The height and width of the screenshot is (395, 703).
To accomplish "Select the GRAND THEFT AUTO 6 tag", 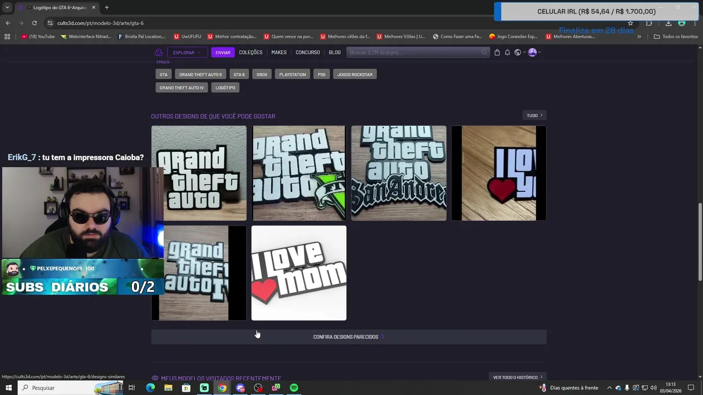I will click(x=200, y=75).
